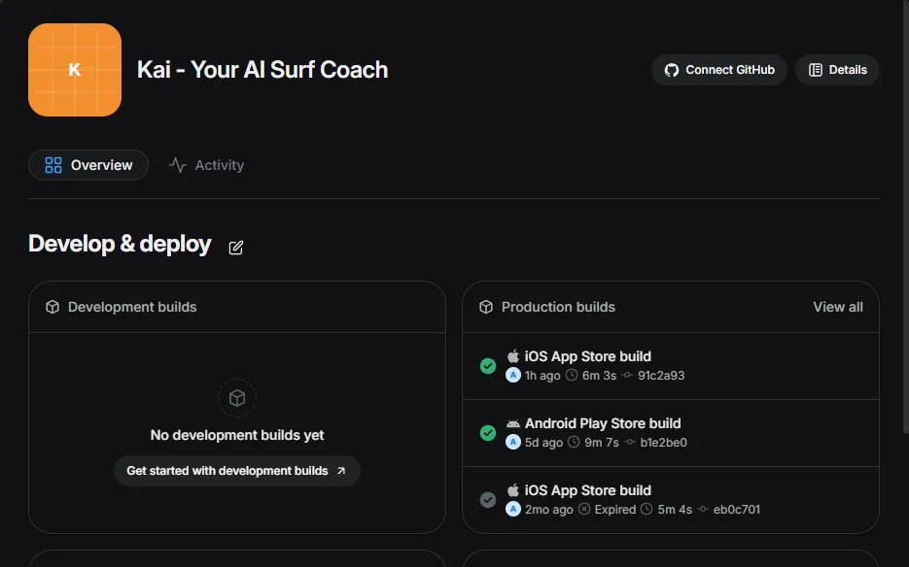Click the orange Kai app icon
Image resolution: width=909 pixels, height=567 pixels.
[x=75, y=70]
